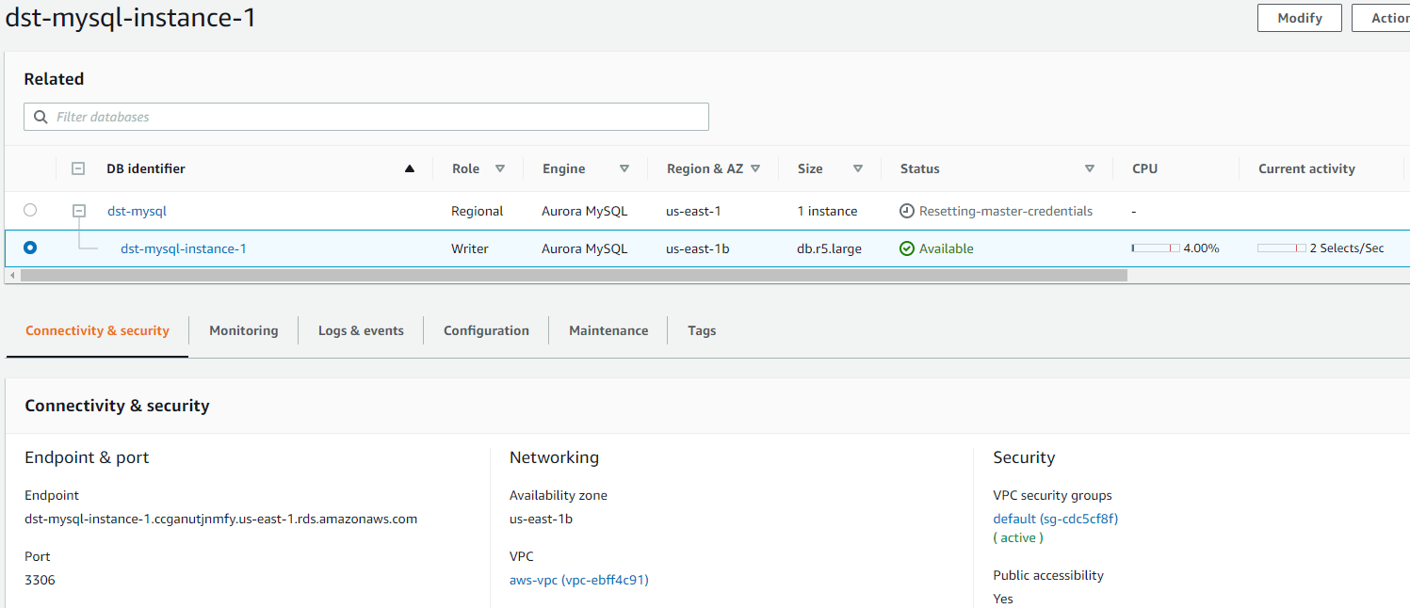Click the 1 instance size cell
Screen dimensions: 1410x608
[827, 211]
